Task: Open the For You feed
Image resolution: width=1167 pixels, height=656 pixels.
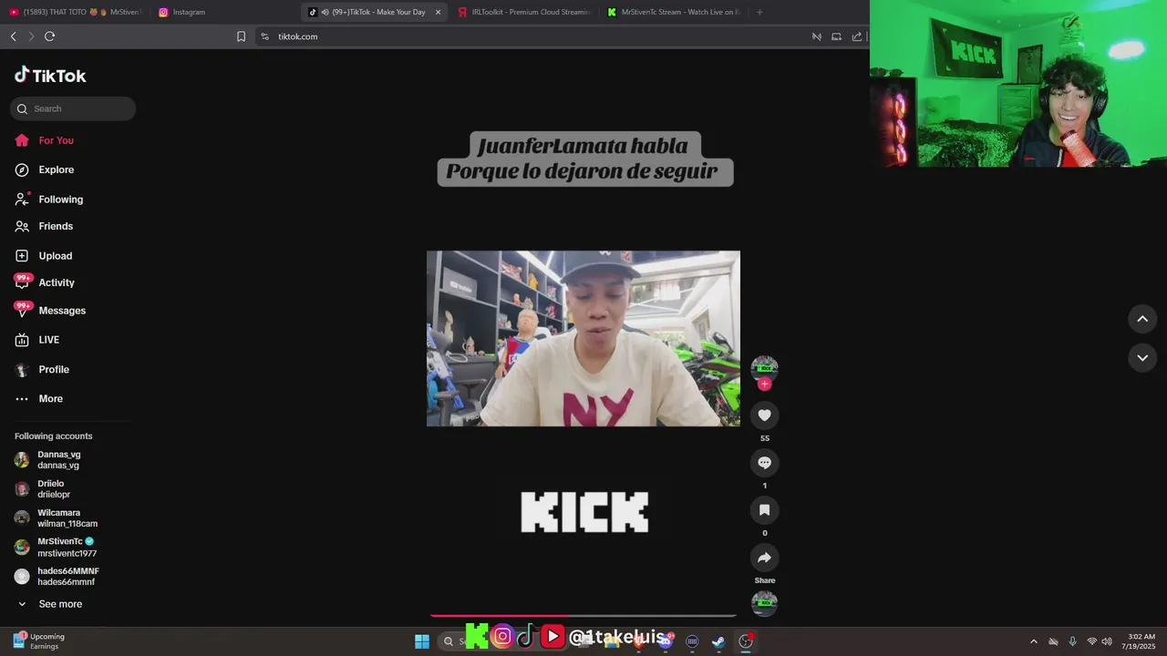Action: (x=44, y=140)
